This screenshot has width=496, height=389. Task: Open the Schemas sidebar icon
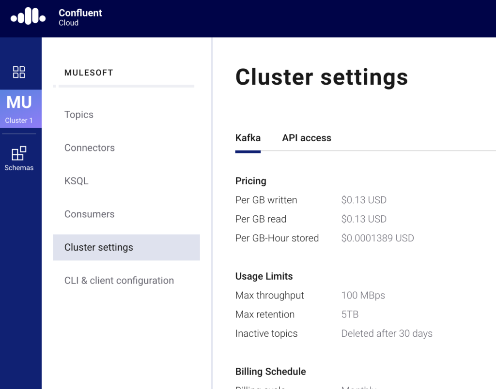tap(19, 157)
